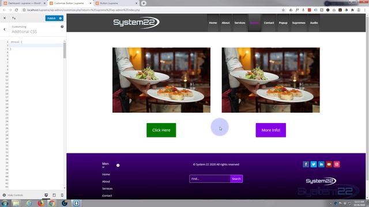Click Hide Controls at the panel bottom
The image size is (369, 207).
click(13, 195)
